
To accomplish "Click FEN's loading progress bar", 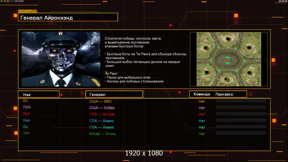I will [241, 107].
